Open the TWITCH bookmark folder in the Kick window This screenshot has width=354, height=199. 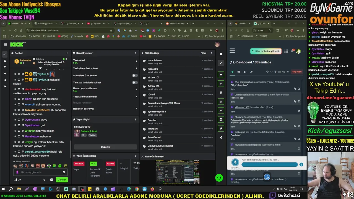pos(159,36)
